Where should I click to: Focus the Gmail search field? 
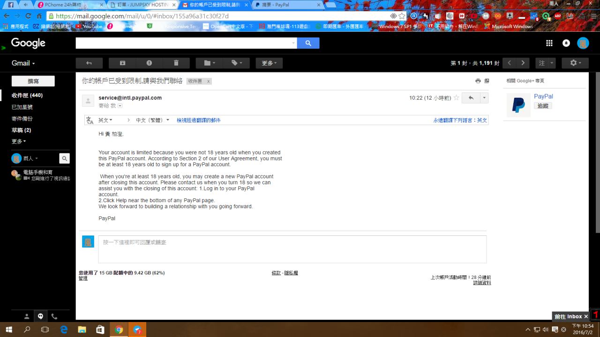click(x=186, y=43)
